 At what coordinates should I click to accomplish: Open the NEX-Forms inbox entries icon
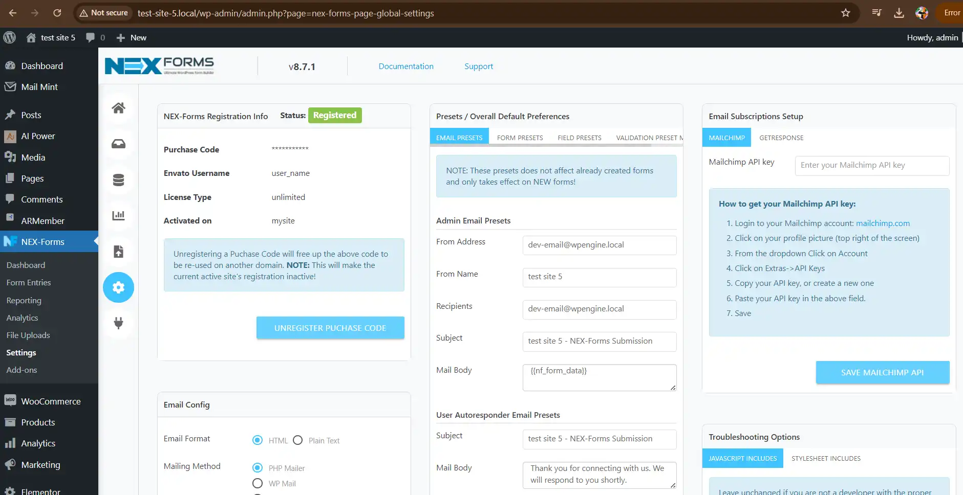pos(118,144)
